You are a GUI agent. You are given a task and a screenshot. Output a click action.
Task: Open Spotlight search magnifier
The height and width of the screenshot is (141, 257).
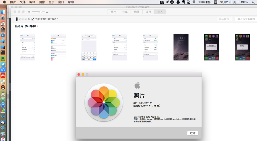tap(253, 2)
